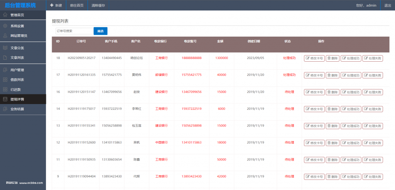Image resolution: width=395 pixels, height=190 pixels.
Task: Click the 筛选 filter button
Action: coord(101,31)
